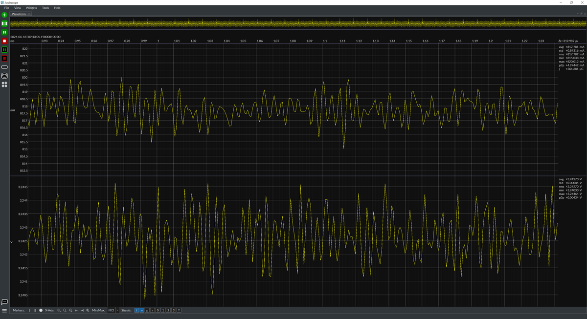
Task: Click the red-outlined statistics record button
Action: tap(4, 59)
